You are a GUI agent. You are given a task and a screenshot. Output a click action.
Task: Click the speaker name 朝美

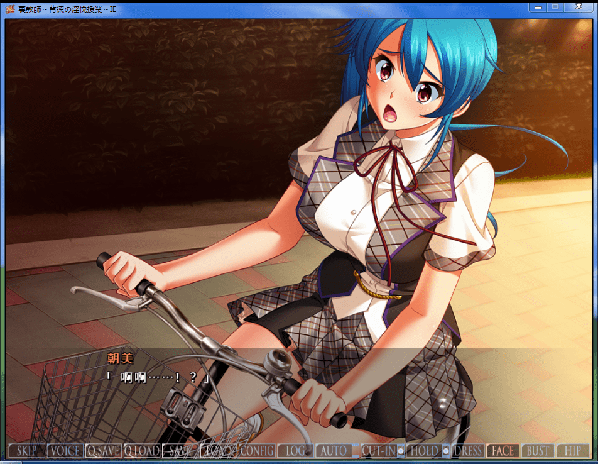pos(121,359)
